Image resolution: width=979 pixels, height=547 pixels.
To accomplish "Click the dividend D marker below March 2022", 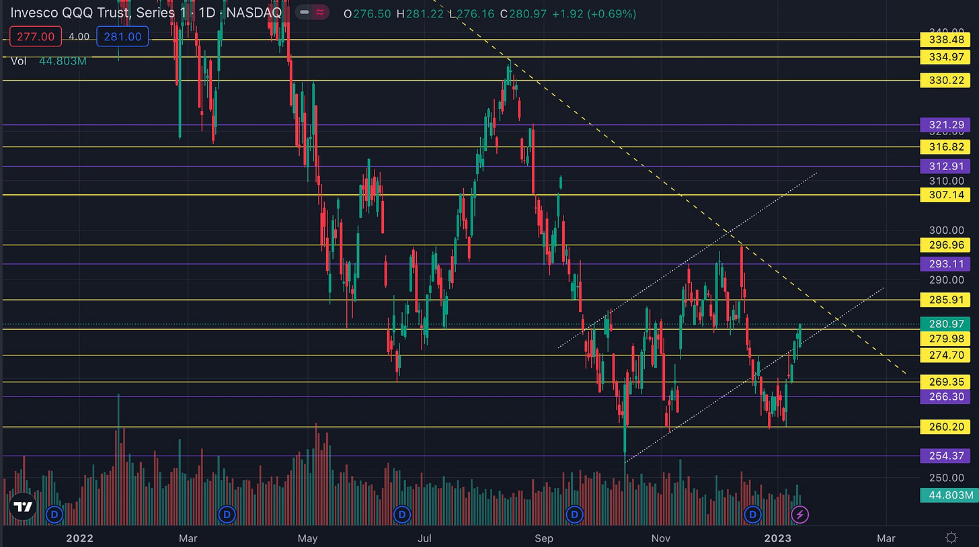I will coord(227,515).
